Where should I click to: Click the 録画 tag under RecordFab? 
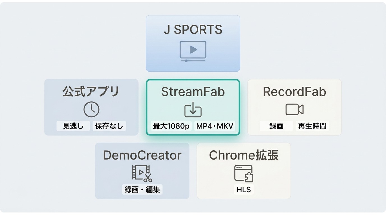coord(276,126)
